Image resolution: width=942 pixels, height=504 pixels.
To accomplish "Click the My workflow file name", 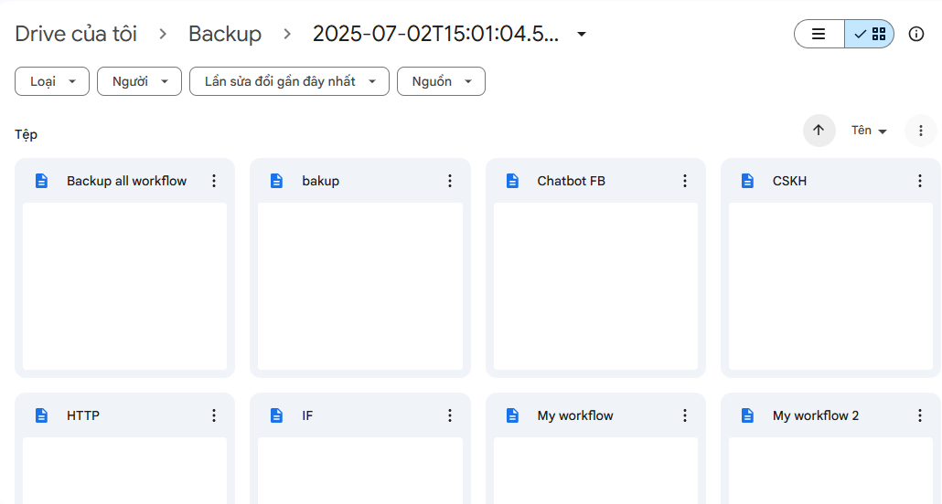I will (x=575, y=415).
